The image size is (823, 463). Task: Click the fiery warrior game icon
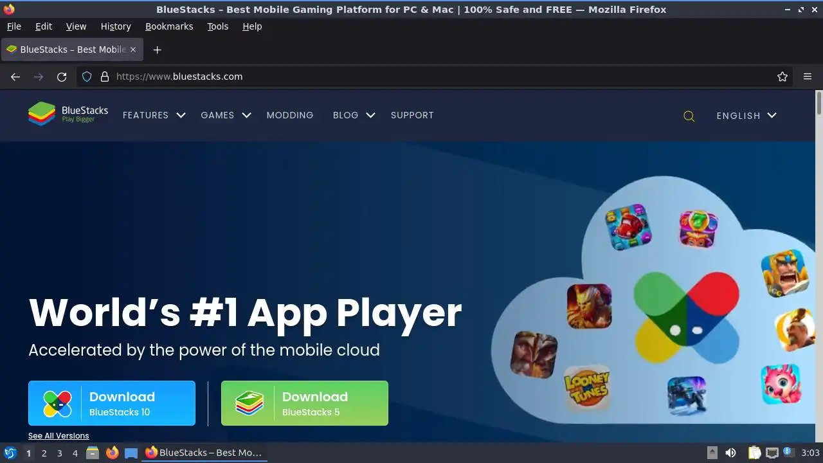pos(589,306)
